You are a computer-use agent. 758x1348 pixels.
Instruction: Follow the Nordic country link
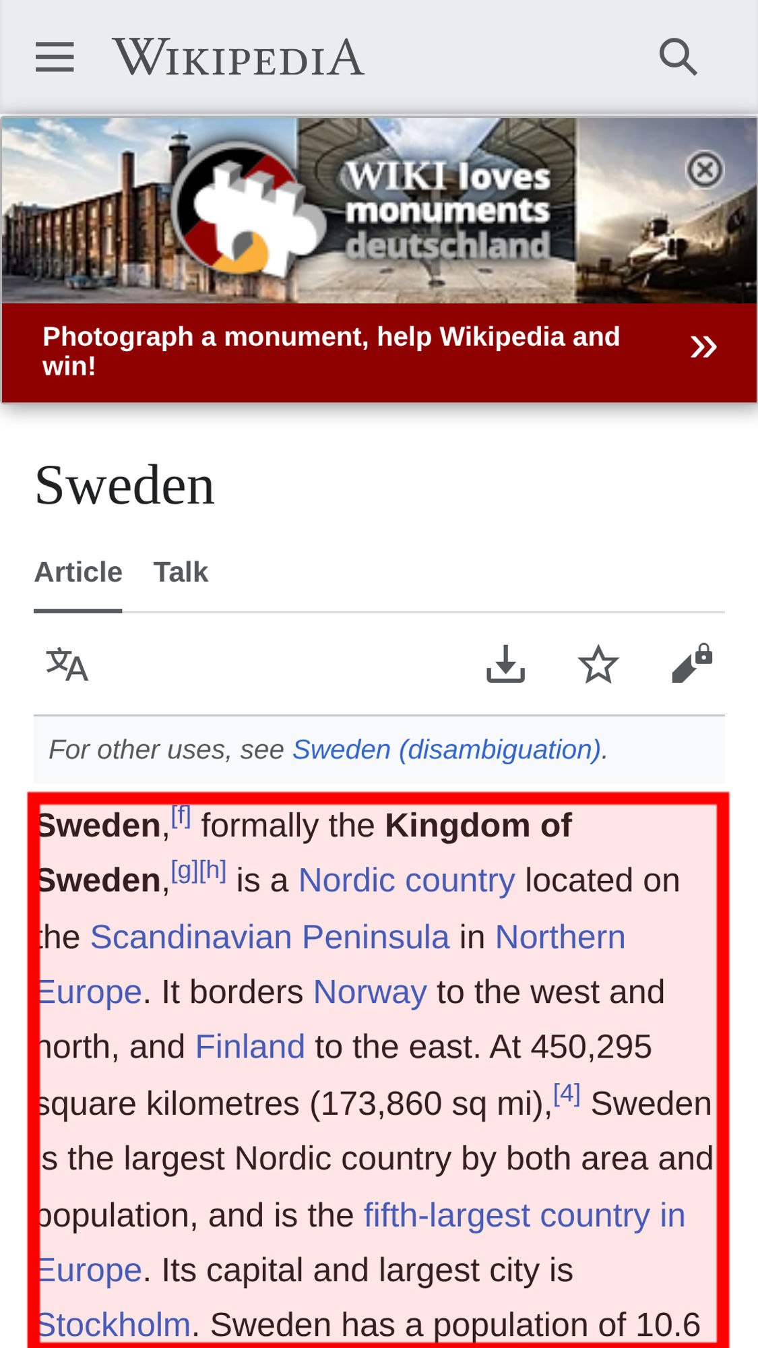407,880
